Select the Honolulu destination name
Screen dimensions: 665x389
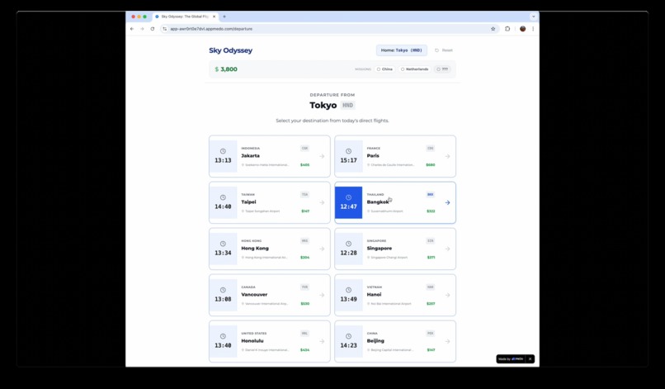coord(252,341)
